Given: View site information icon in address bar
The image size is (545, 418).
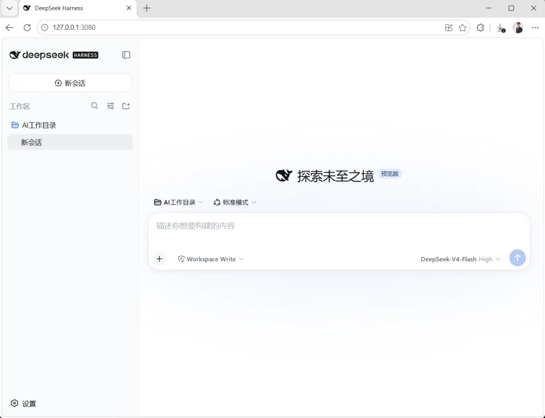Looking at the screenshot, I should pos(44,27).
